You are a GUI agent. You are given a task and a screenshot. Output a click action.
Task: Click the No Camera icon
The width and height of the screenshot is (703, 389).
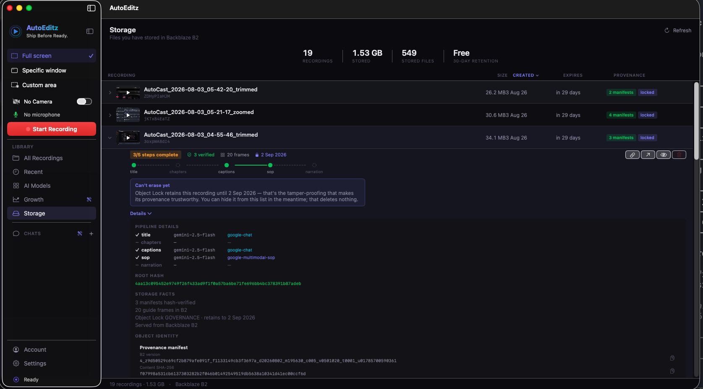point(16,101)
